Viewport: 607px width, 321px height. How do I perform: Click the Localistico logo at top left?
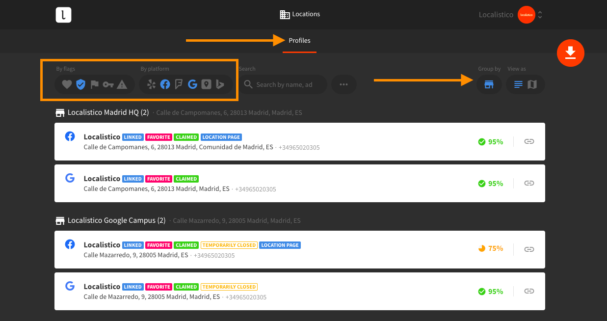64,15
